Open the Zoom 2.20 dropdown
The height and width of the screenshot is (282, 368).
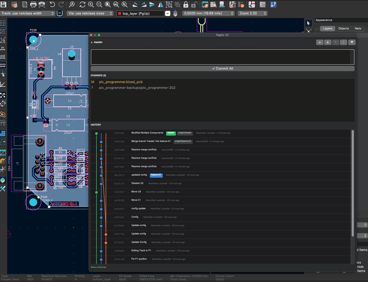tap(252, 13)
